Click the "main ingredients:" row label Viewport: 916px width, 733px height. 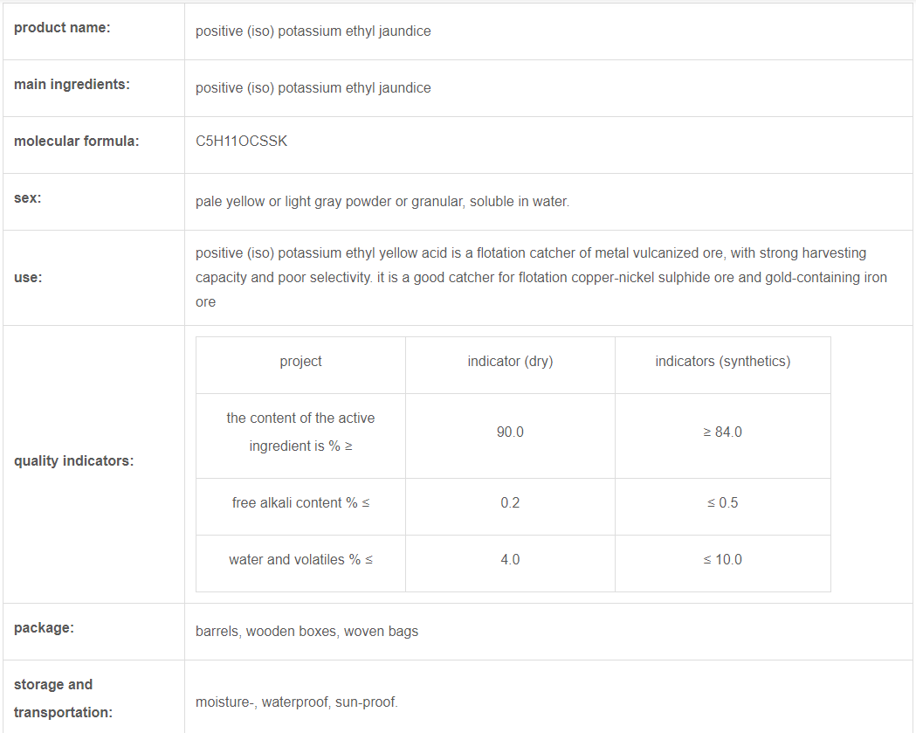(x=72, y=85)
